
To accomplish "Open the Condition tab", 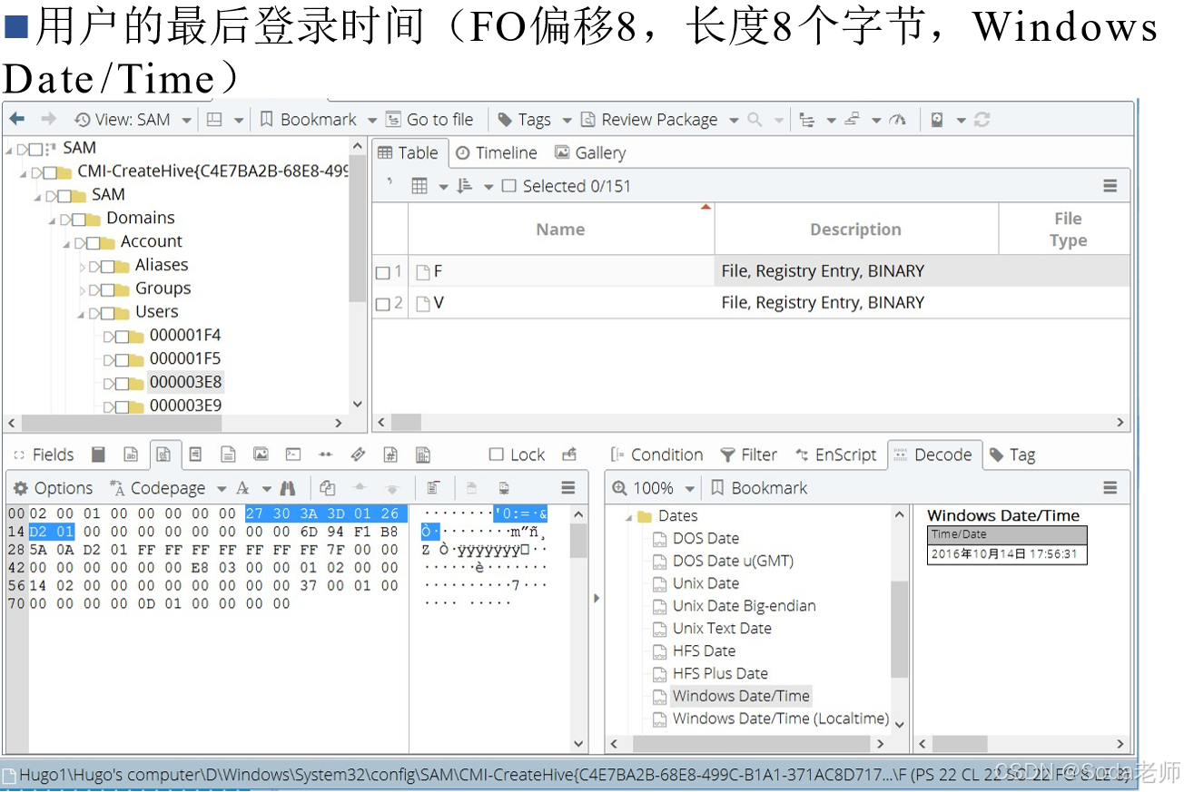I will 656,455.
